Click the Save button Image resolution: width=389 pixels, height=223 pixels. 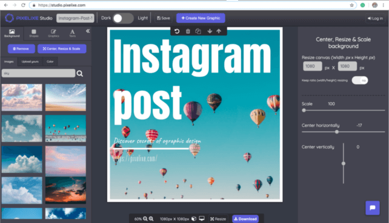(164, 18)
